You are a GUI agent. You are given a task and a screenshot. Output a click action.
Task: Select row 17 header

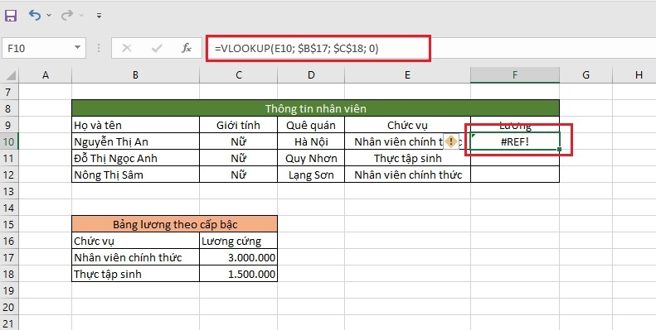[x=9, y=257]
